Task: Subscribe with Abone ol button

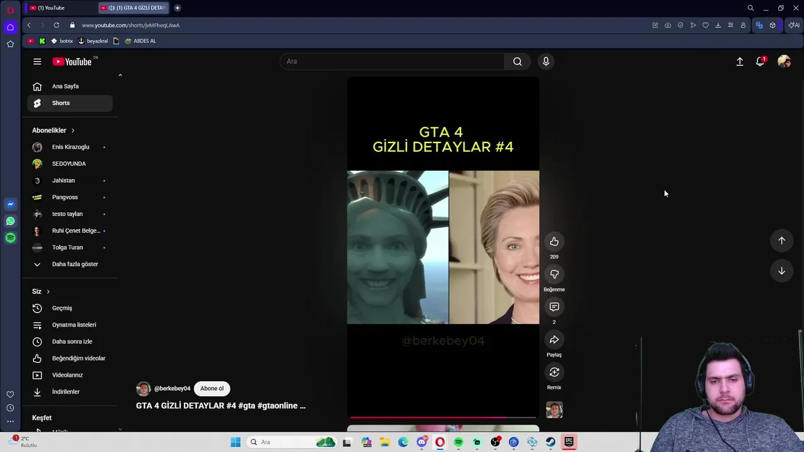Action: click(x=212, y=389)
